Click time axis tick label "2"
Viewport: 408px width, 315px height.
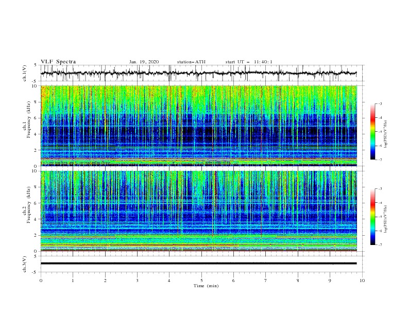click(105, 281)
